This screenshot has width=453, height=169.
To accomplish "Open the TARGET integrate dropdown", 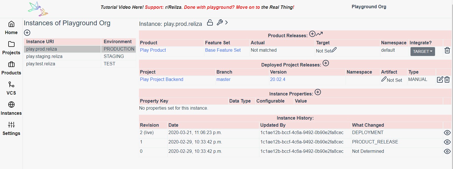I will click(422, 51).
